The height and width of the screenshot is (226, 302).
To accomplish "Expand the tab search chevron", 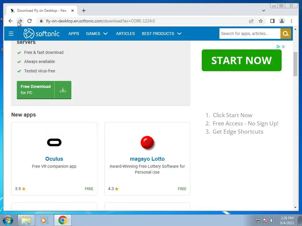I will (263, 11).
